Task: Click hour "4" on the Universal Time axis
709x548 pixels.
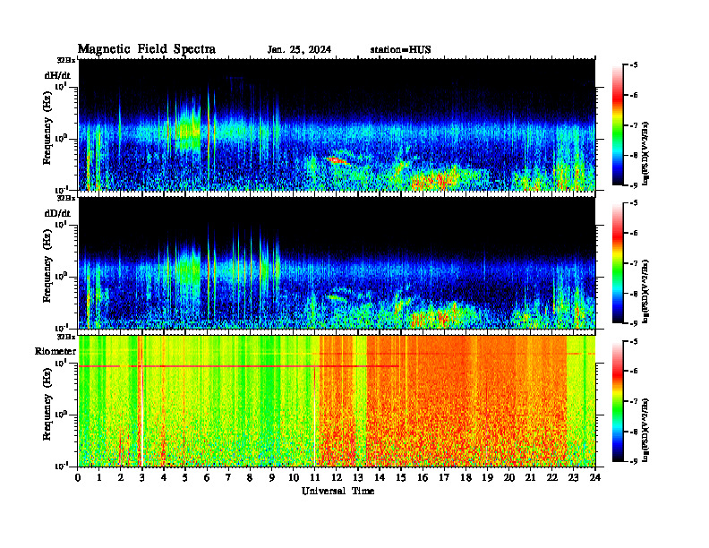Action: [x=164, y=477]
